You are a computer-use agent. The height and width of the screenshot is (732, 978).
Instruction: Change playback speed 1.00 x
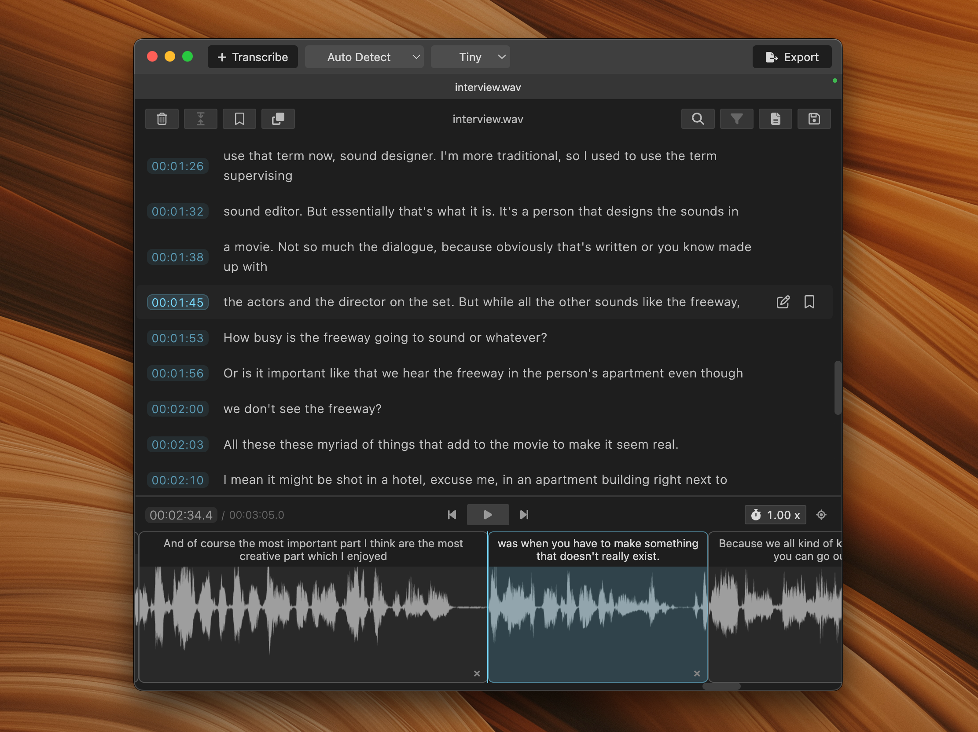pos(775,515)
